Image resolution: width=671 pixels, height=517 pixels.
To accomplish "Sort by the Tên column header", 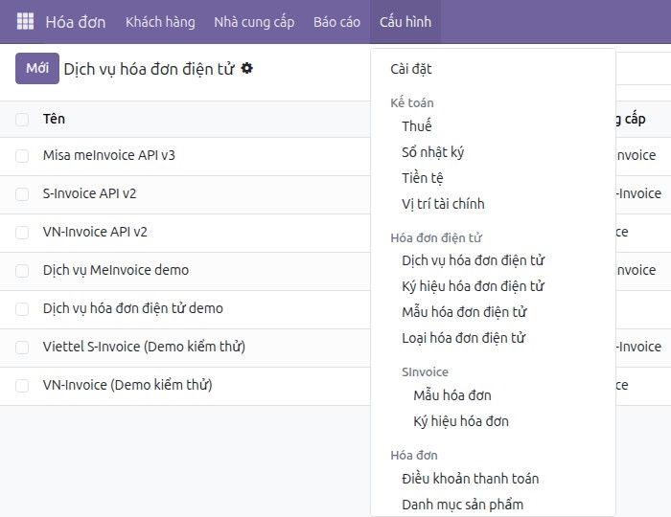I will point(54,119).
